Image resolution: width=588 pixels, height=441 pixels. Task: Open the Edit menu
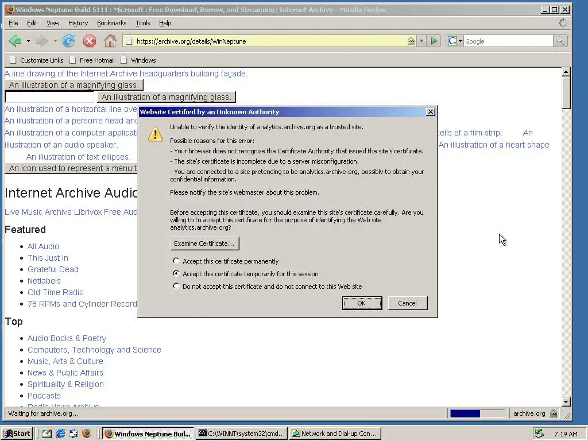[32, 23]
